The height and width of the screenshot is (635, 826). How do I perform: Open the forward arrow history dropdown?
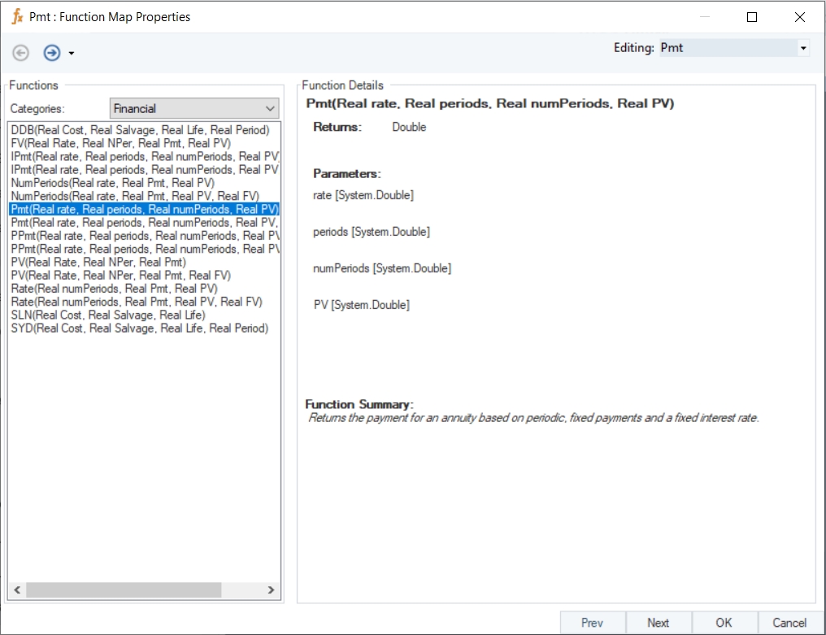[x=71, y=53]
